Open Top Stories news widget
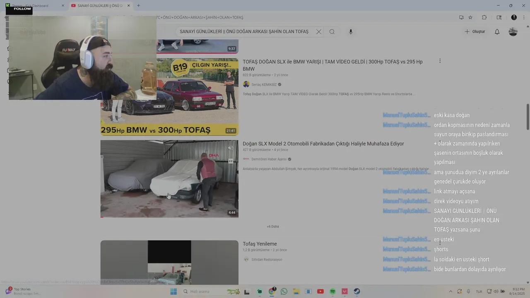 click(x=23, y=291)
